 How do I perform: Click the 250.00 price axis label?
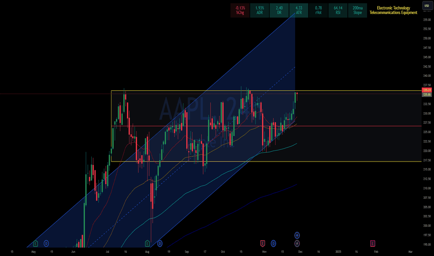pos(427,39)
